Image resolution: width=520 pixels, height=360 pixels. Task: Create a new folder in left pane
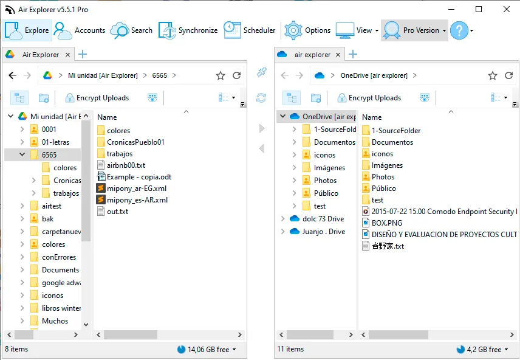click(x=44, y=98)
